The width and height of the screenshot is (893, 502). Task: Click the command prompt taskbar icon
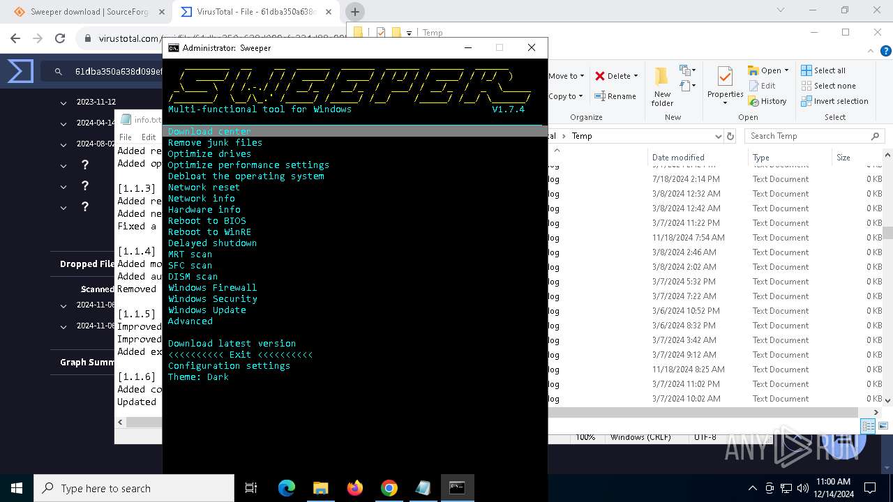(458, 488)
